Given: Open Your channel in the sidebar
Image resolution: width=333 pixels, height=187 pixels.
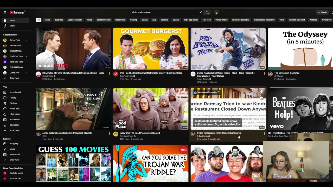Looking at the screenshot, I should click(16, 92).
